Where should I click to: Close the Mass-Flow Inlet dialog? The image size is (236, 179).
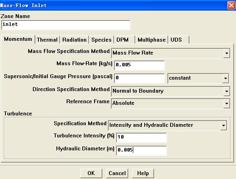tap(231, 5)
